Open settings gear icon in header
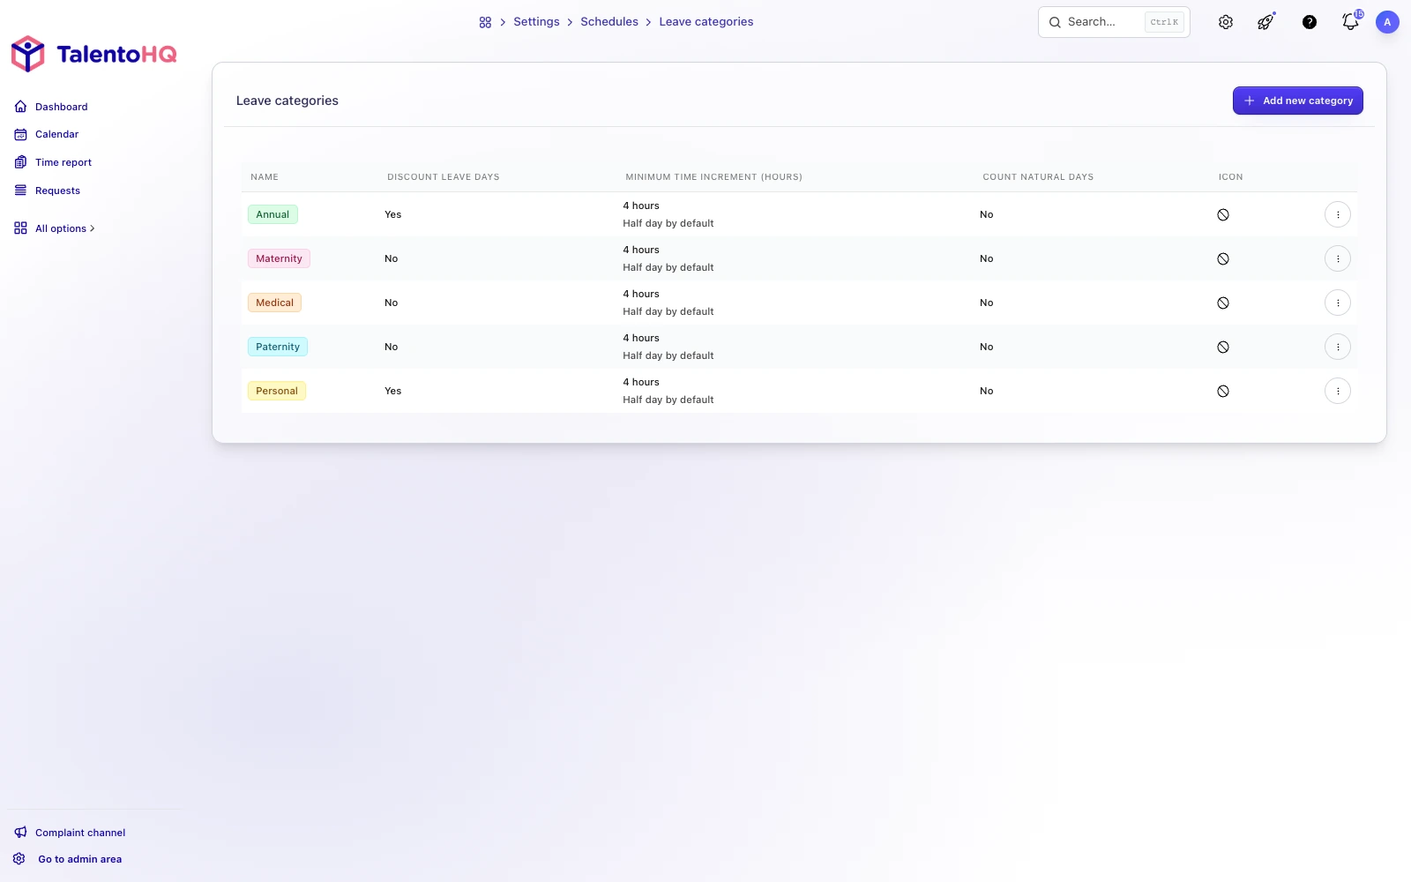The width and height of the screenshot is (1411, 882). point(1226,22)
